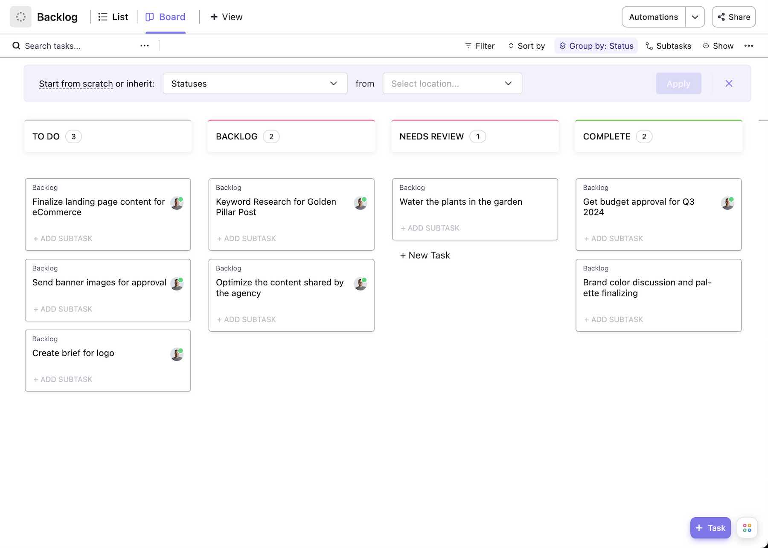This screenshot has height=548, width=768.
Task: Expand the Automations chevron dropdown
Action: coord(695,17)
